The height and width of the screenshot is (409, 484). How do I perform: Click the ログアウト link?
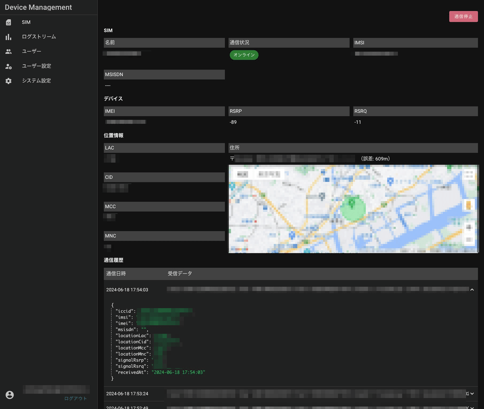pyautogui.click(x=75, y=398)
